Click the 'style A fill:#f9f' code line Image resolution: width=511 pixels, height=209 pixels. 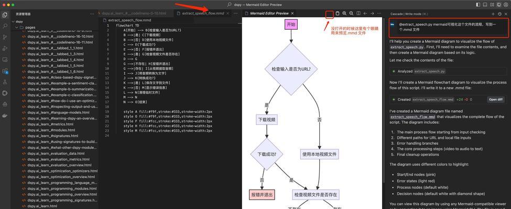pyautogui.click(x=168, y=111)
